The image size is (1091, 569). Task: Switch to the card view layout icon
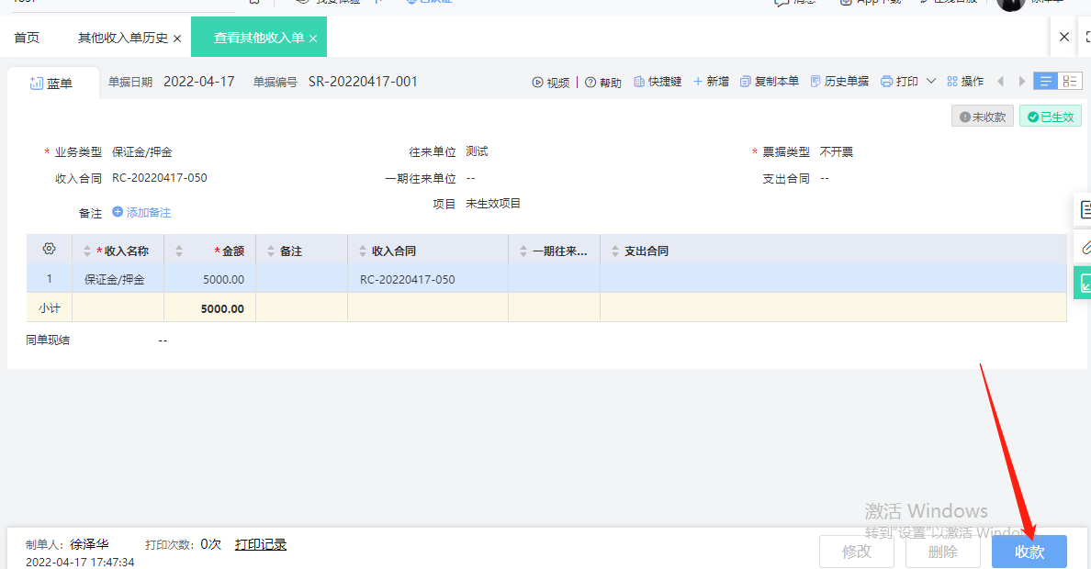click(1070, 81)
